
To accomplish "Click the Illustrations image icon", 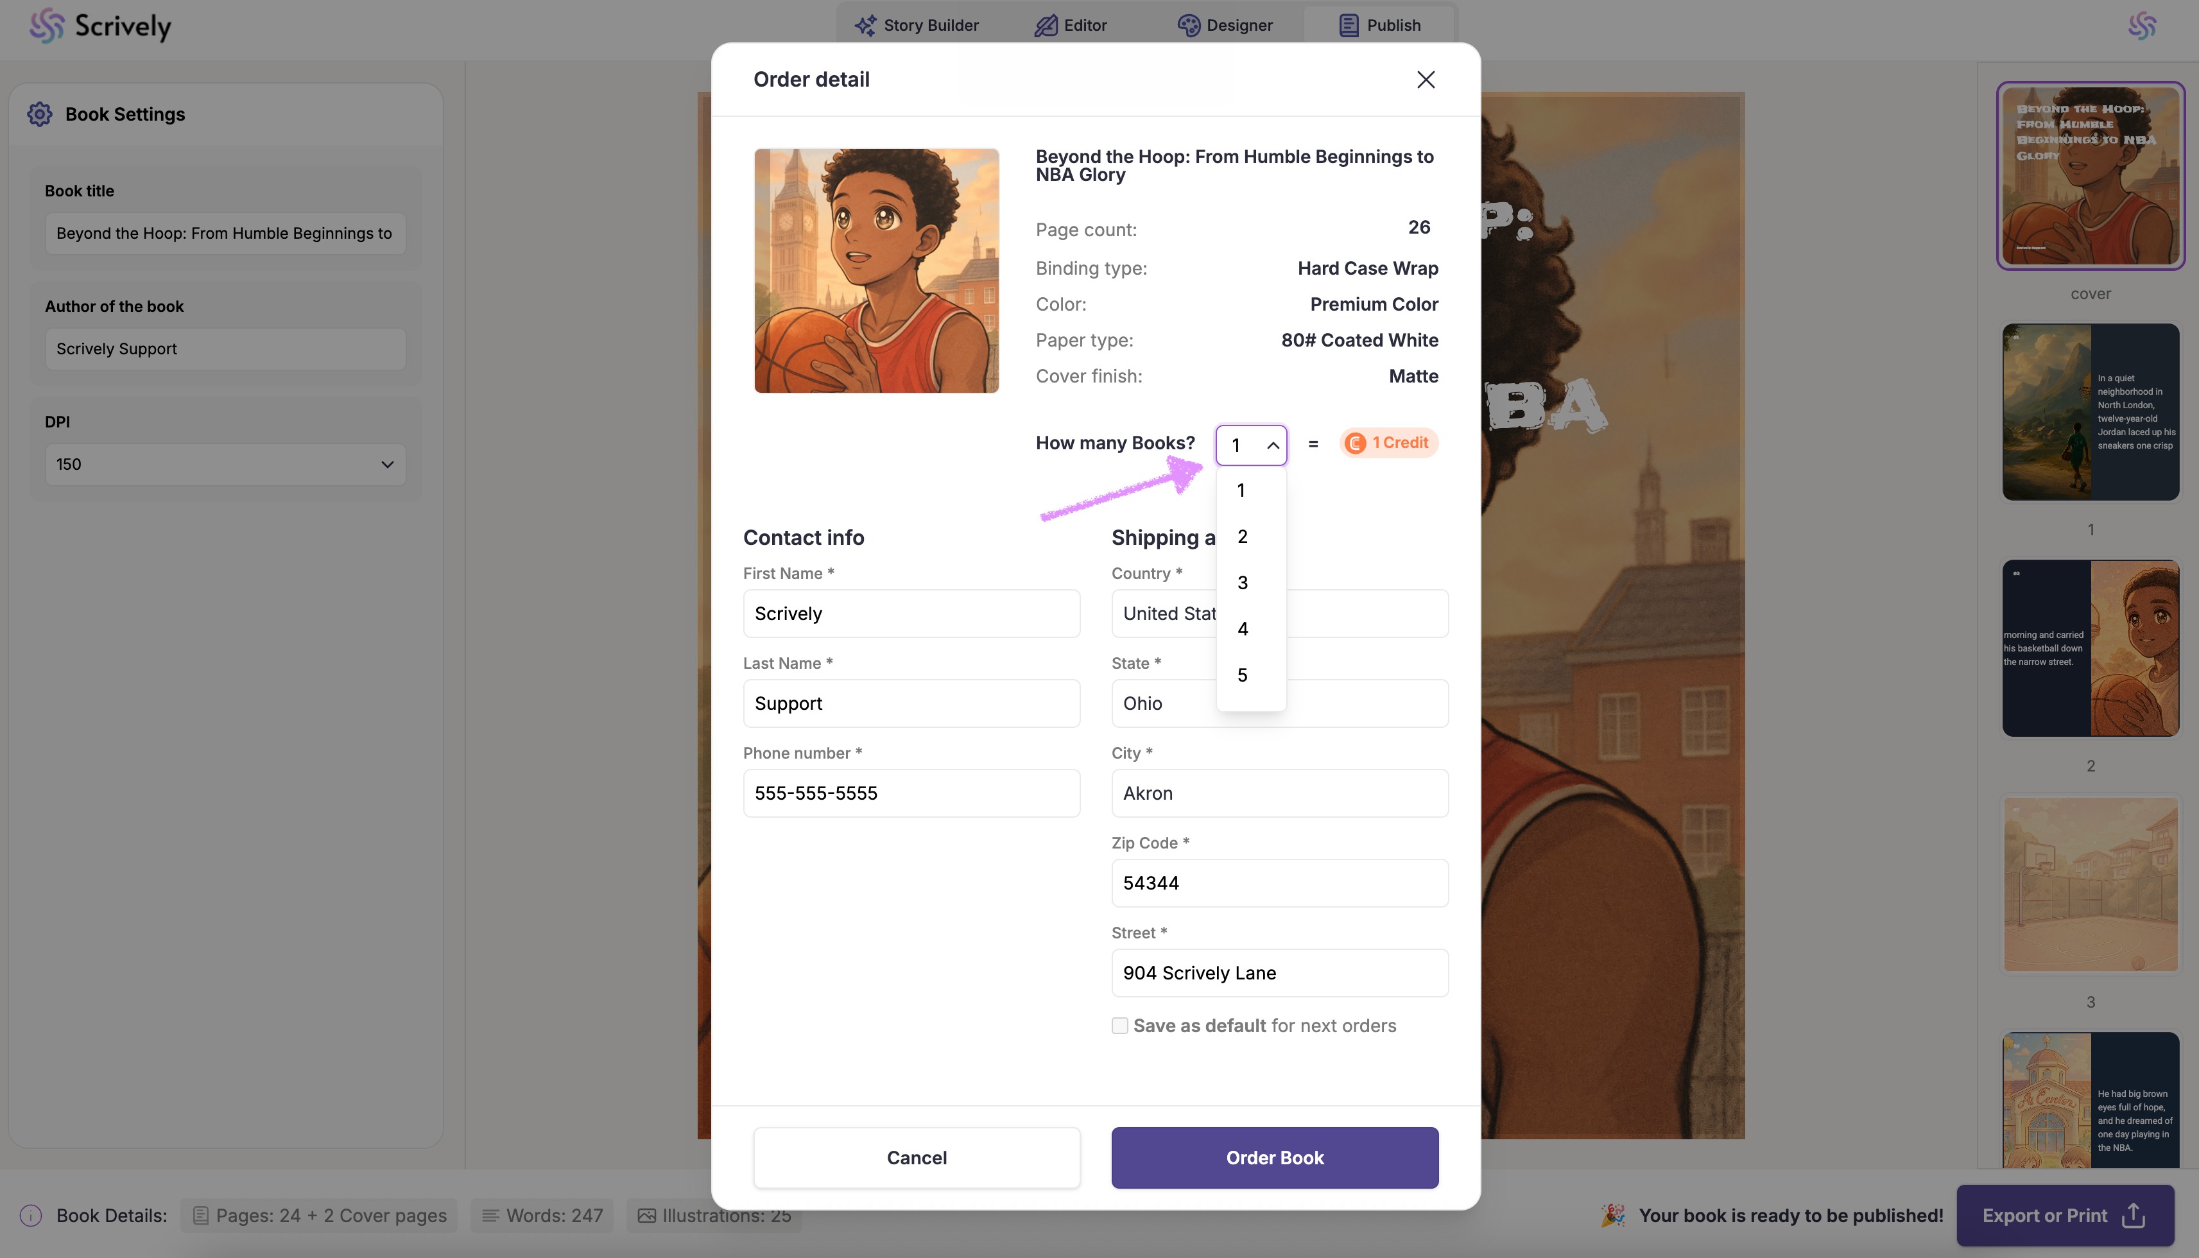I will [646, 1216].
